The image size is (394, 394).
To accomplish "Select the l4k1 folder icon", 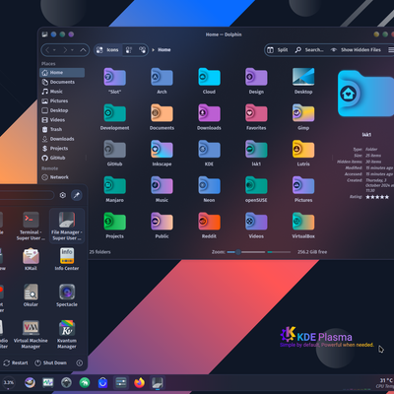I will pyautogui.click(x=256, y=150).
